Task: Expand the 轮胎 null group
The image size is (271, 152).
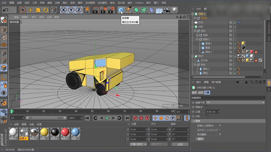Action: coord(197,35)
